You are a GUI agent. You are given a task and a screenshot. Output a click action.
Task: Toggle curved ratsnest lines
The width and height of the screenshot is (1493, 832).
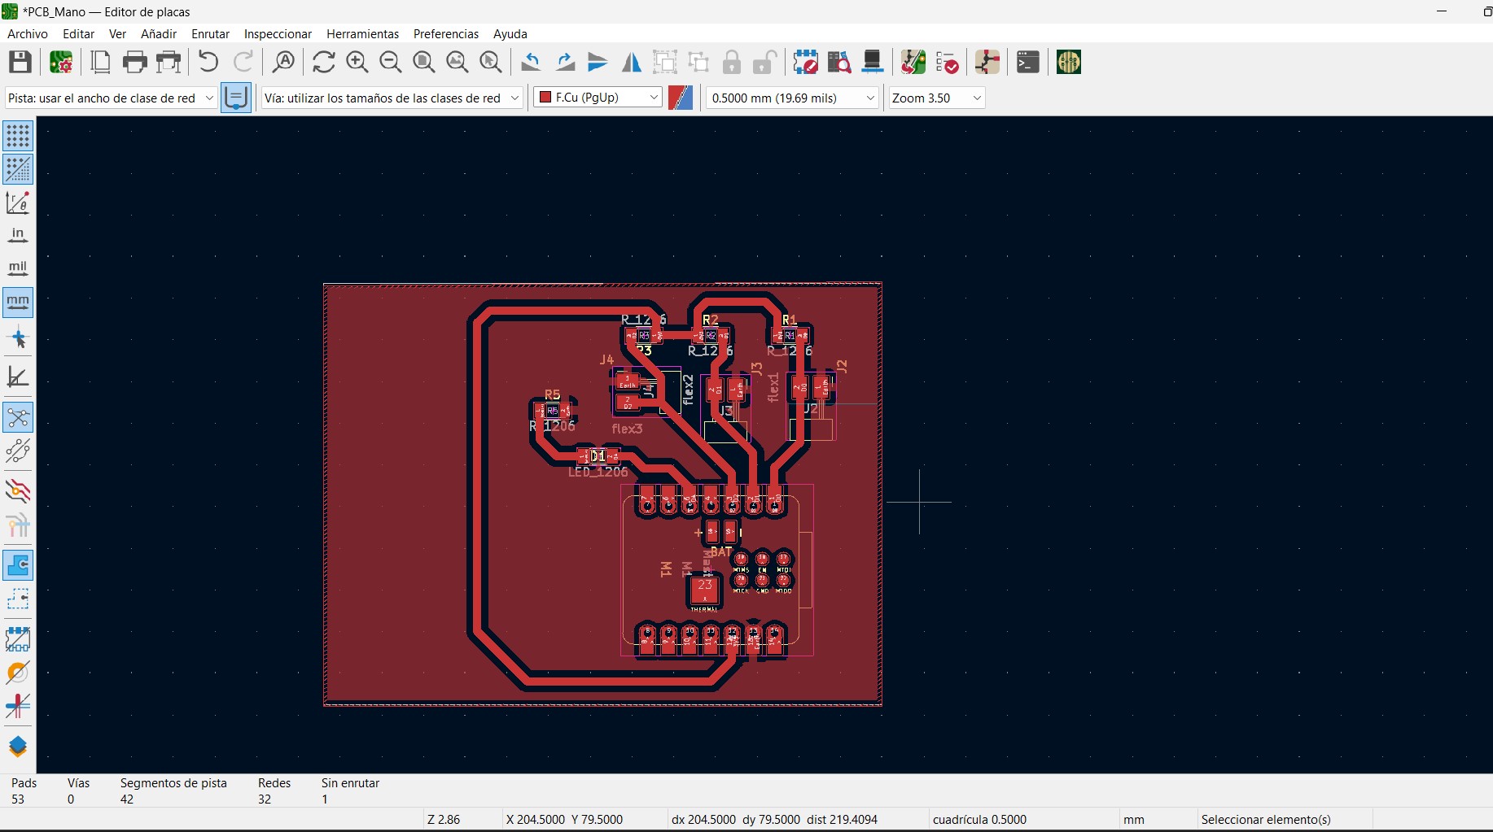coord(18,451)
